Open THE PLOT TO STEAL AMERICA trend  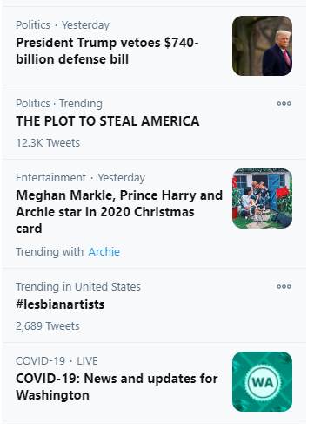(x=108, y=121)
